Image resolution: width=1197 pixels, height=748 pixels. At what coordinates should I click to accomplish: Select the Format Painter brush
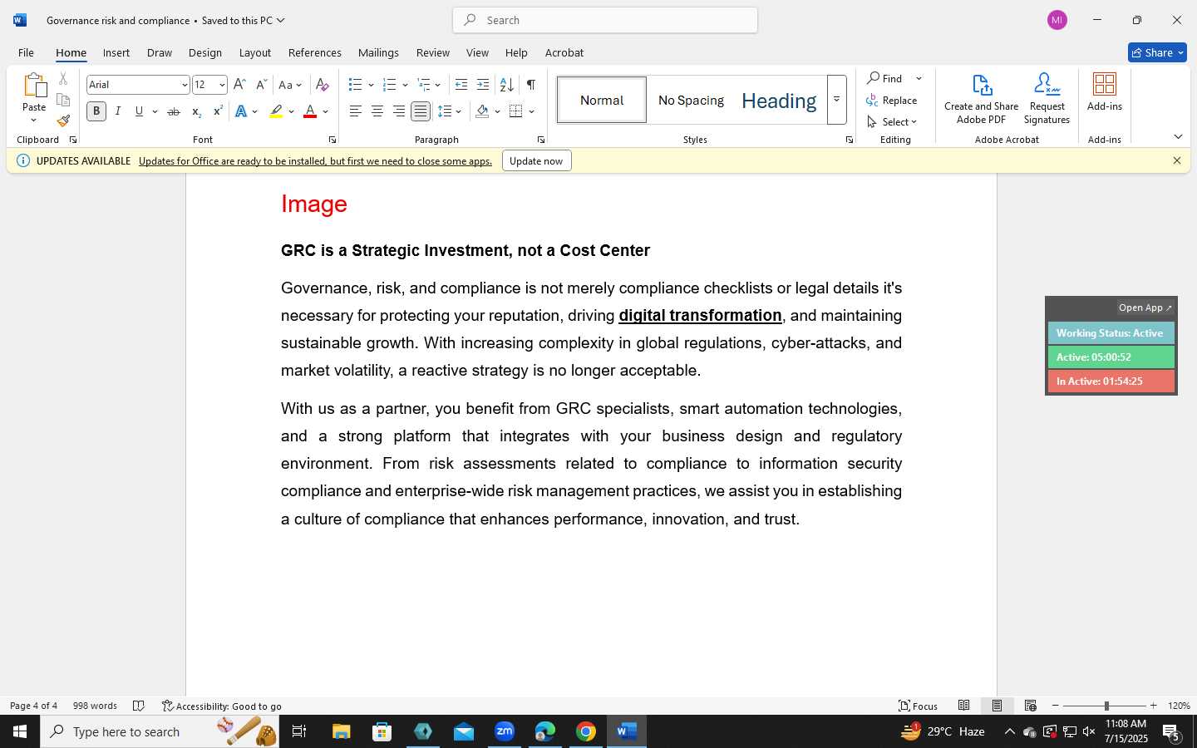point(63,121)
